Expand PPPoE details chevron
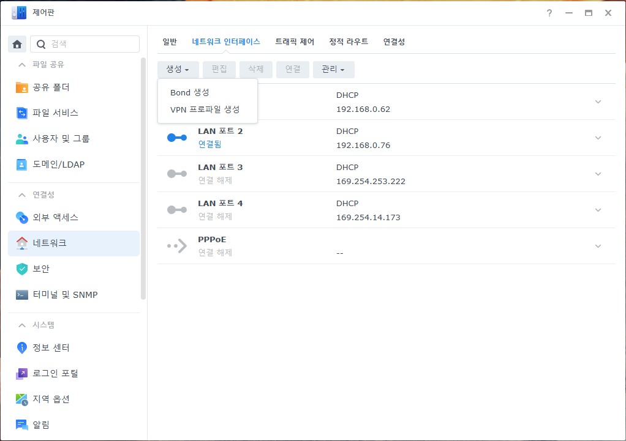The image size is (626, 441). 598,246
